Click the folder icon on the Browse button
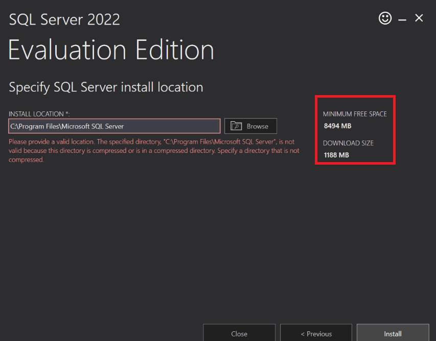The height and width of the screenshot is (341, 436). (236, 126)
